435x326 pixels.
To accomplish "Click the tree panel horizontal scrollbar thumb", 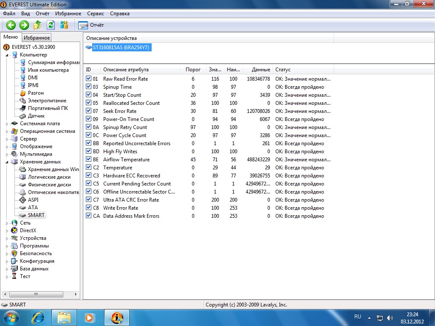I will (x=36, y=294).
